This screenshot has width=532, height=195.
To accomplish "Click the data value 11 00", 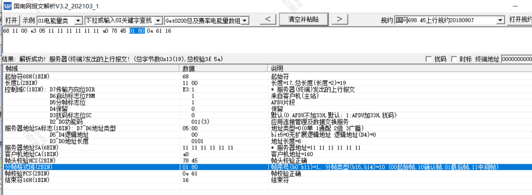I will (190, 83).
